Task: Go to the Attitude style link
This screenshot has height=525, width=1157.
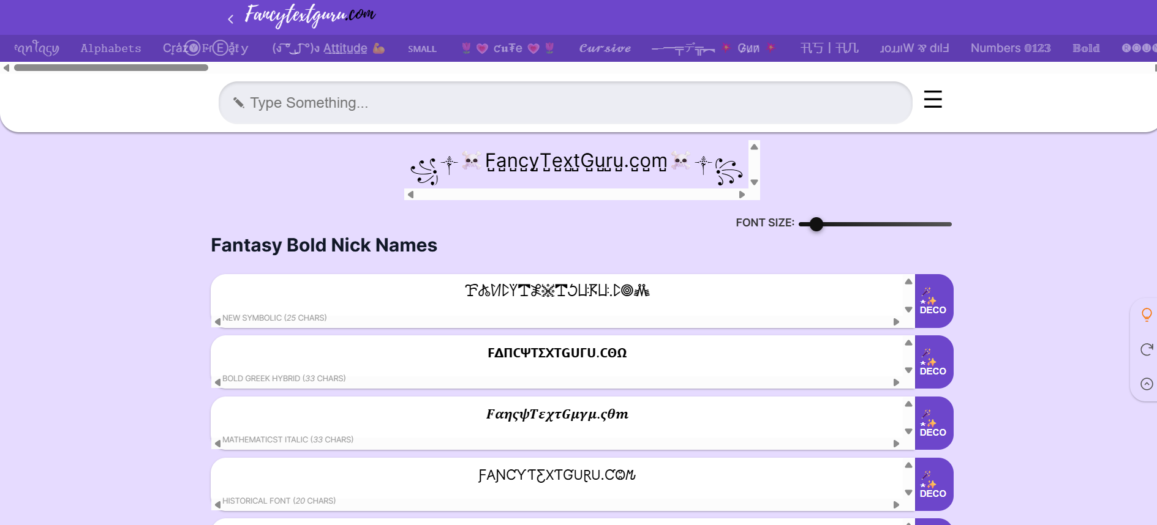Action: [345, 48]
